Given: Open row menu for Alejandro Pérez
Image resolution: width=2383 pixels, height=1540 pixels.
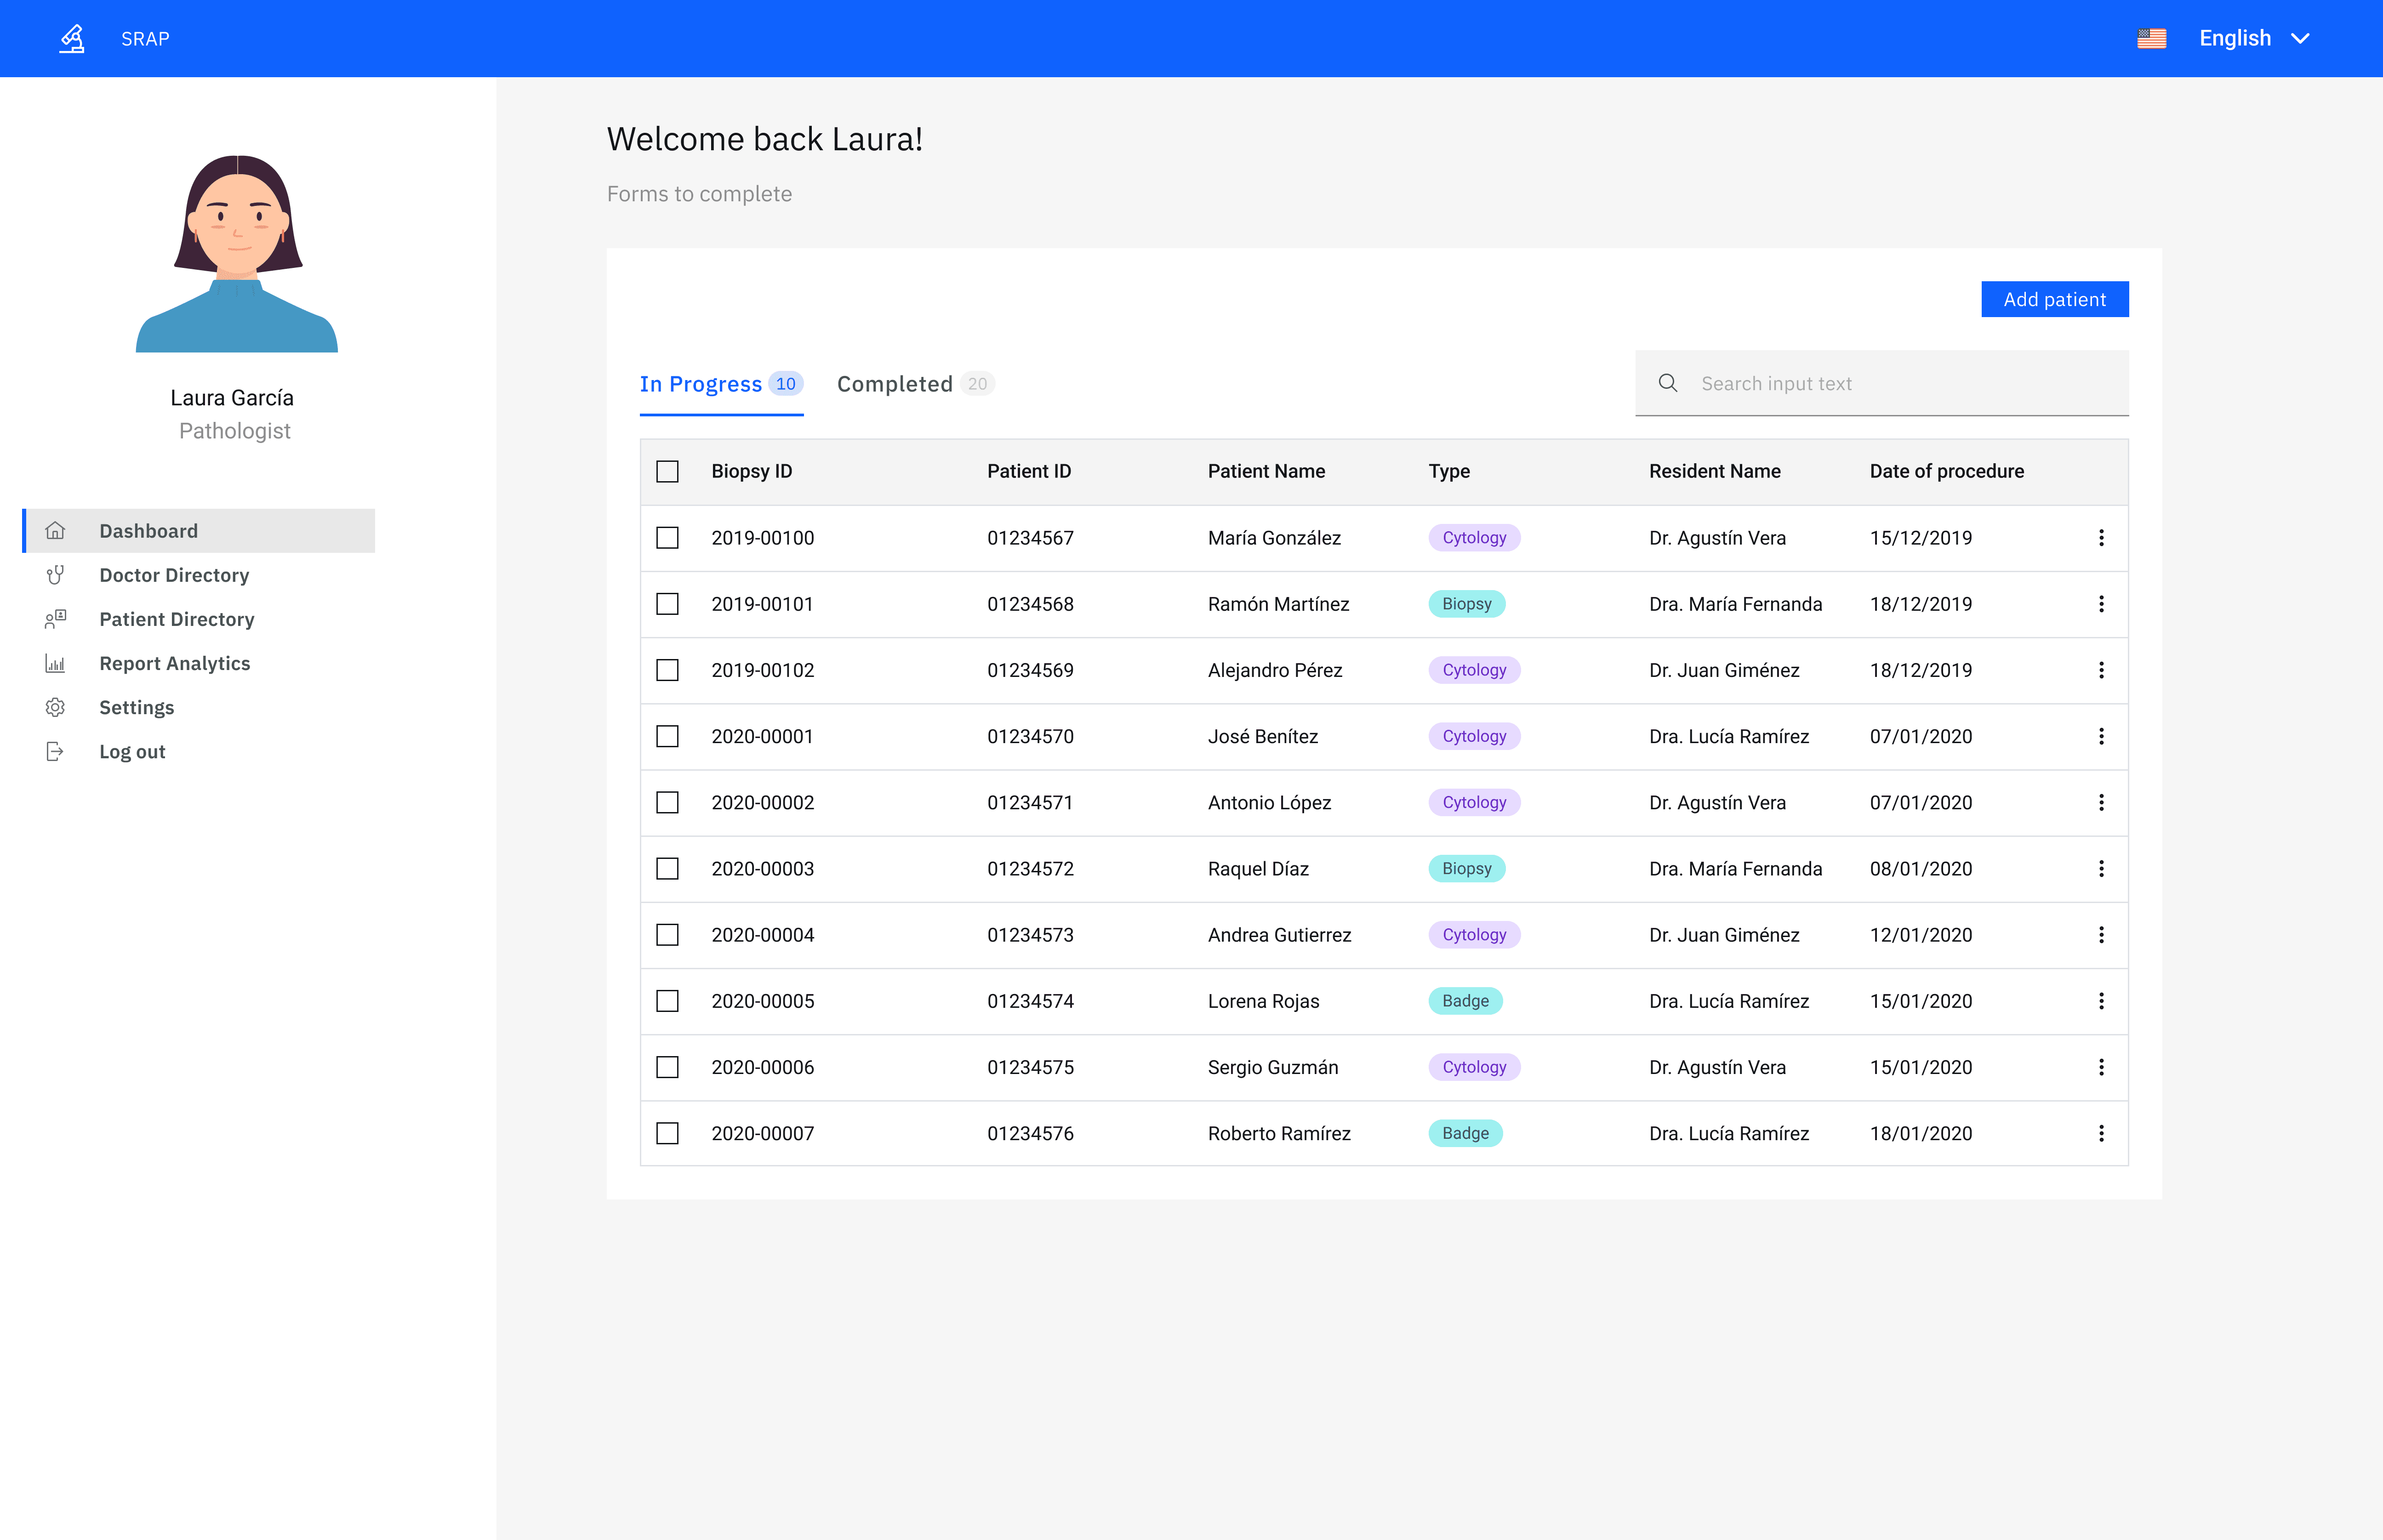Looking at the screenshot, I should tap(2101, 670).
